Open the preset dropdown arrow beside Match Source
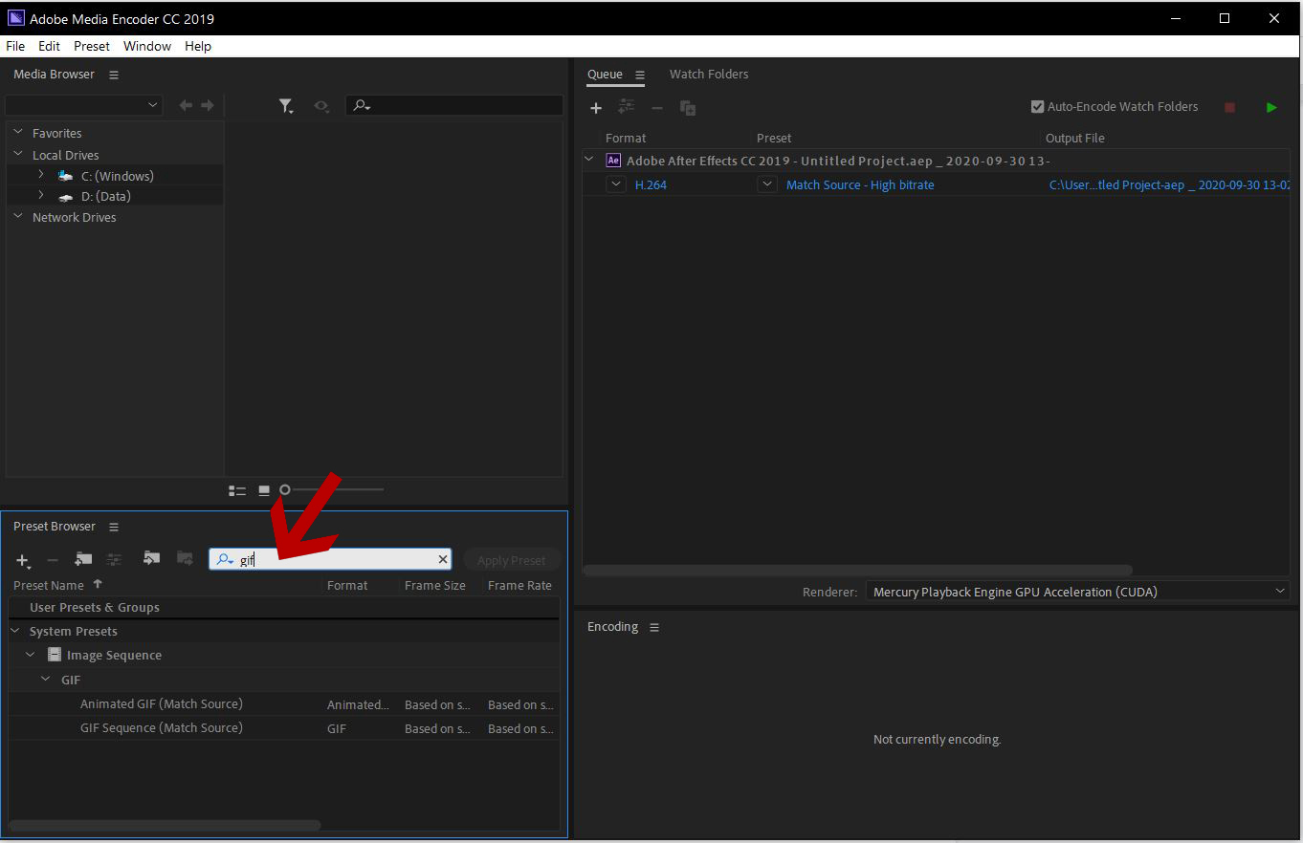 pos(767,184)
